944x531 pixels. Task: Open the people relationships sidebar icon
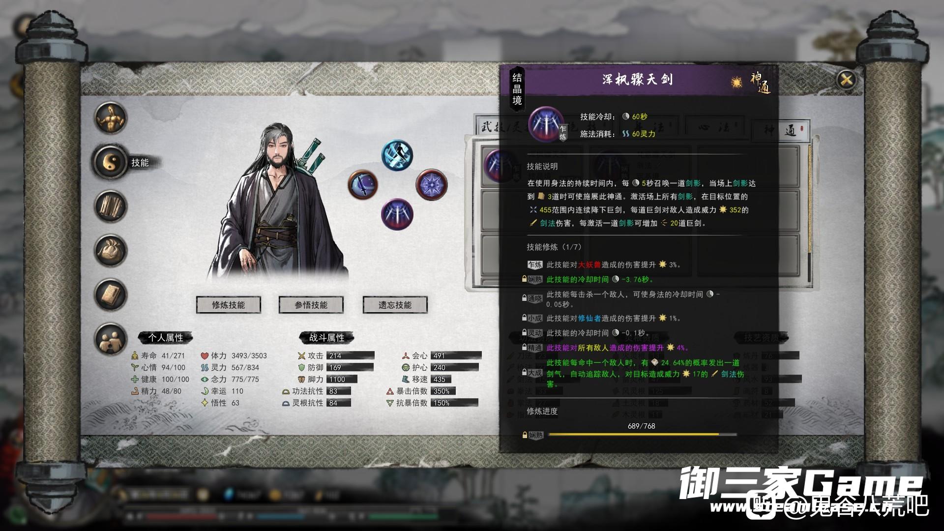click(x=111, y=339)
